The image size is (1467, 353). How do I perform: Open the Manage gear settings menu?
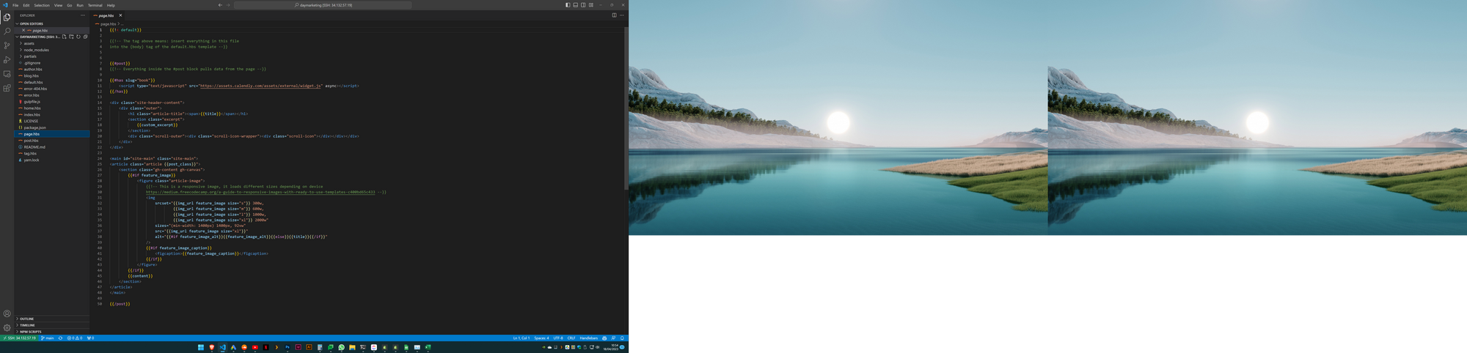pos(7,327)
